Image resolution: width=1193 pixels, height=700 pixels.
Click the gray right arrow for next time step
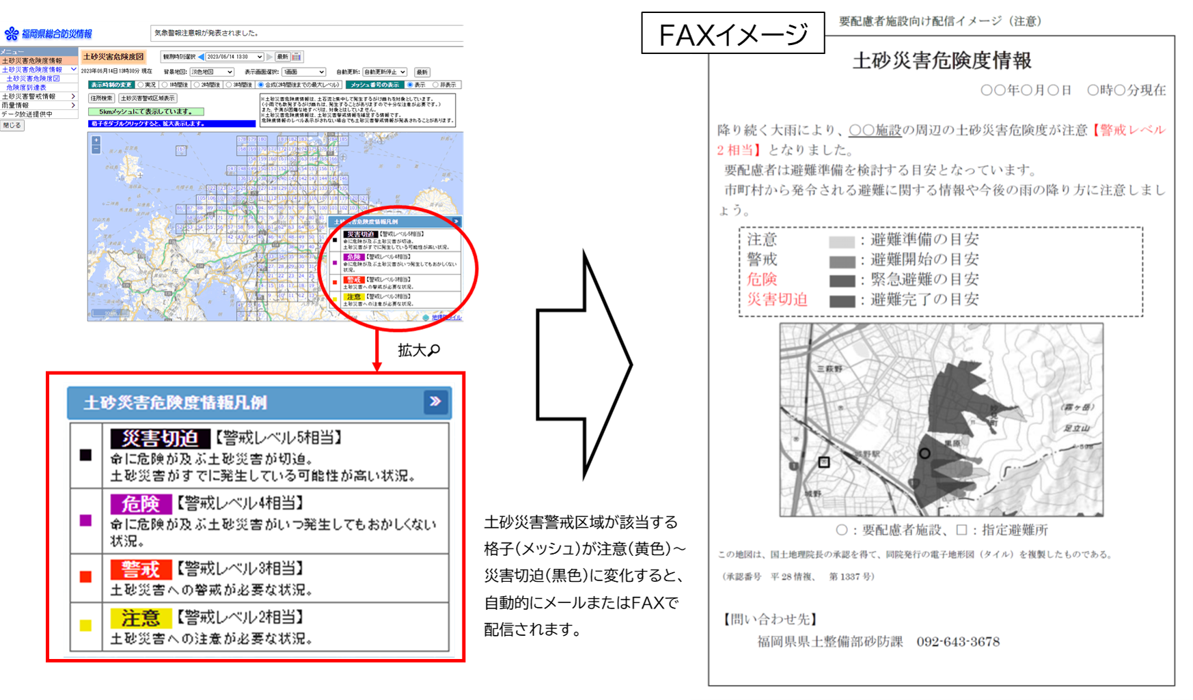[x=270, y=57]
